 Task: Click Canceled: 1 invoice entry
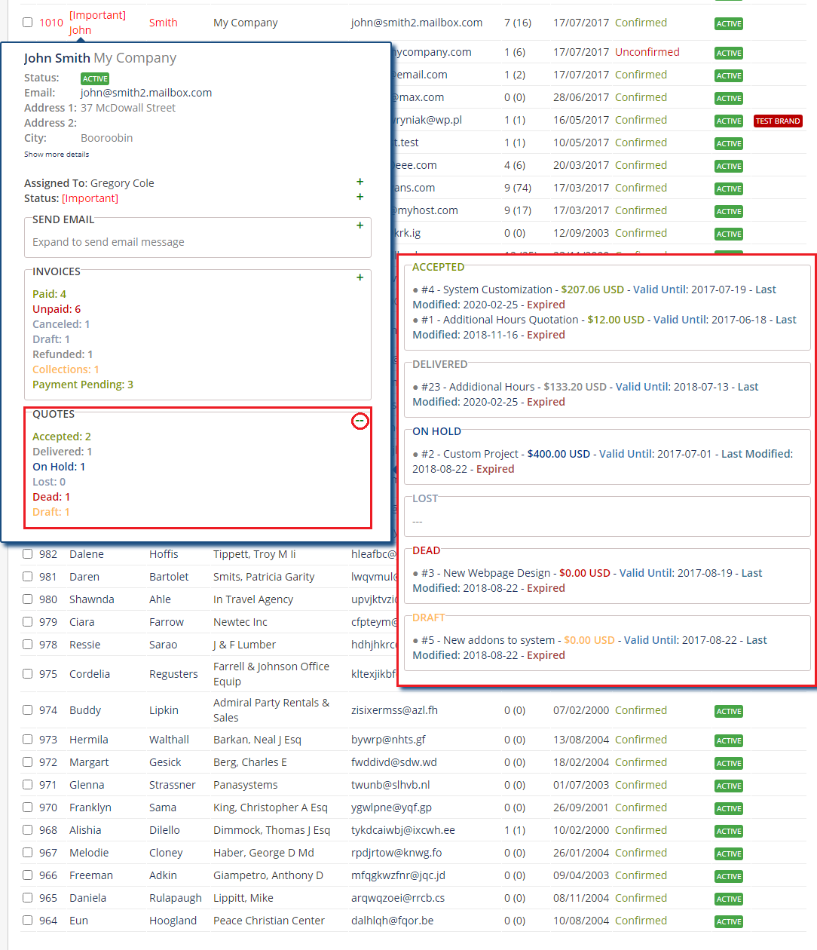[61, 324]
